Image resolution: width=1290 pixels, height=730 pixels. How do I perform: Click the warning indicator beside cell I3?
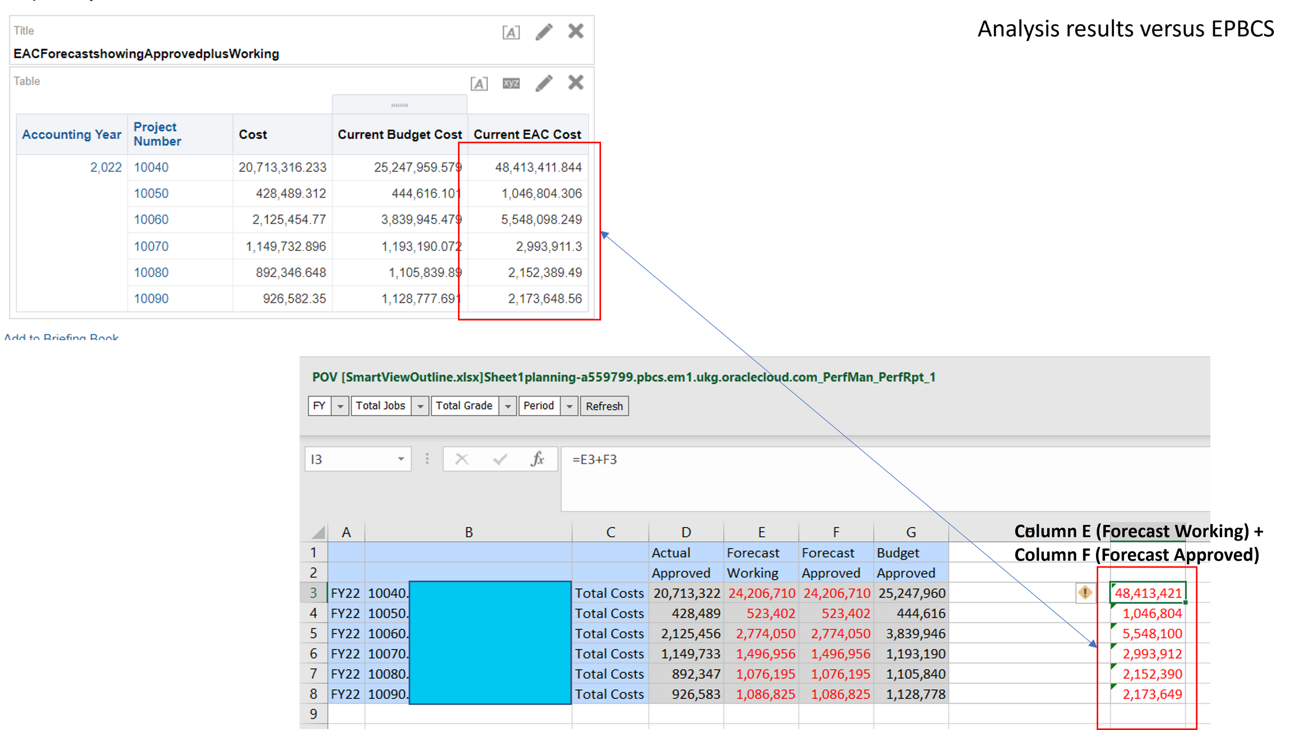tap(1085, 593)
